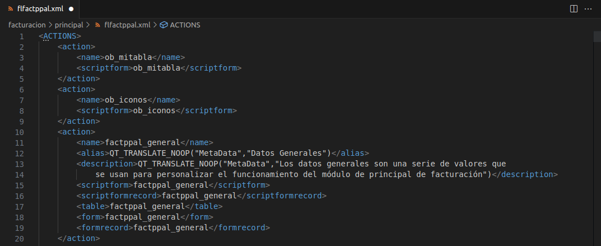Click ob_iconos inside the scriptform tag
This screenshot has width=601, height=246.
pyautogui.click(x=154, y=111)
